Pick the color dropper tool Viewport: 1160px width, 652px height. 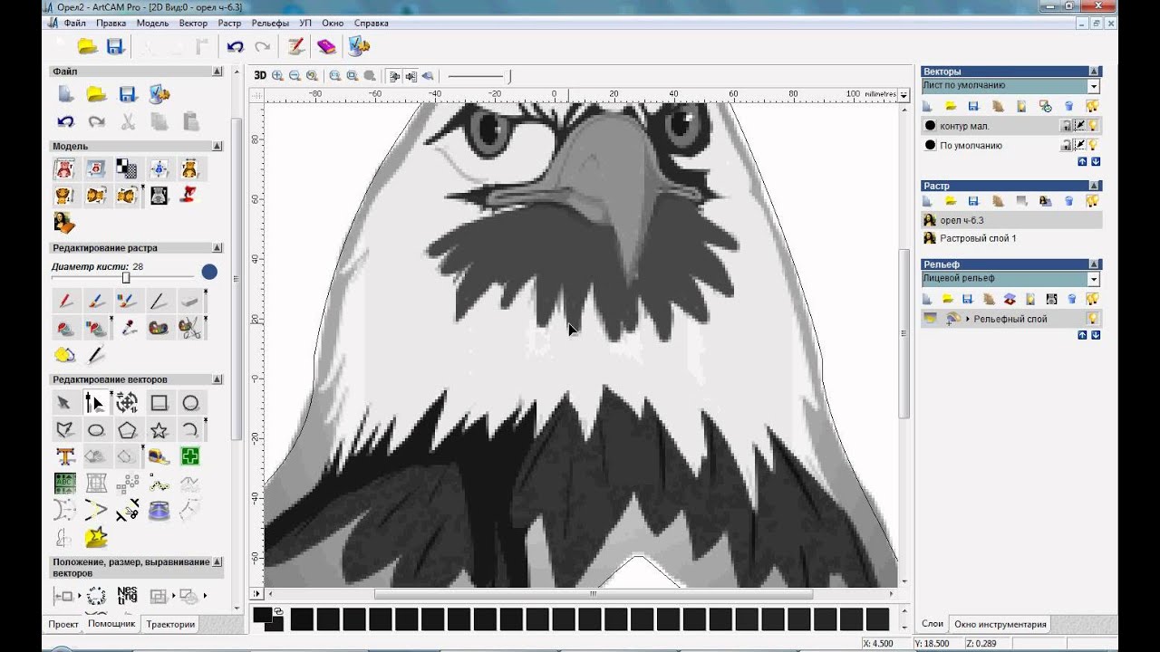click(128, 328)
